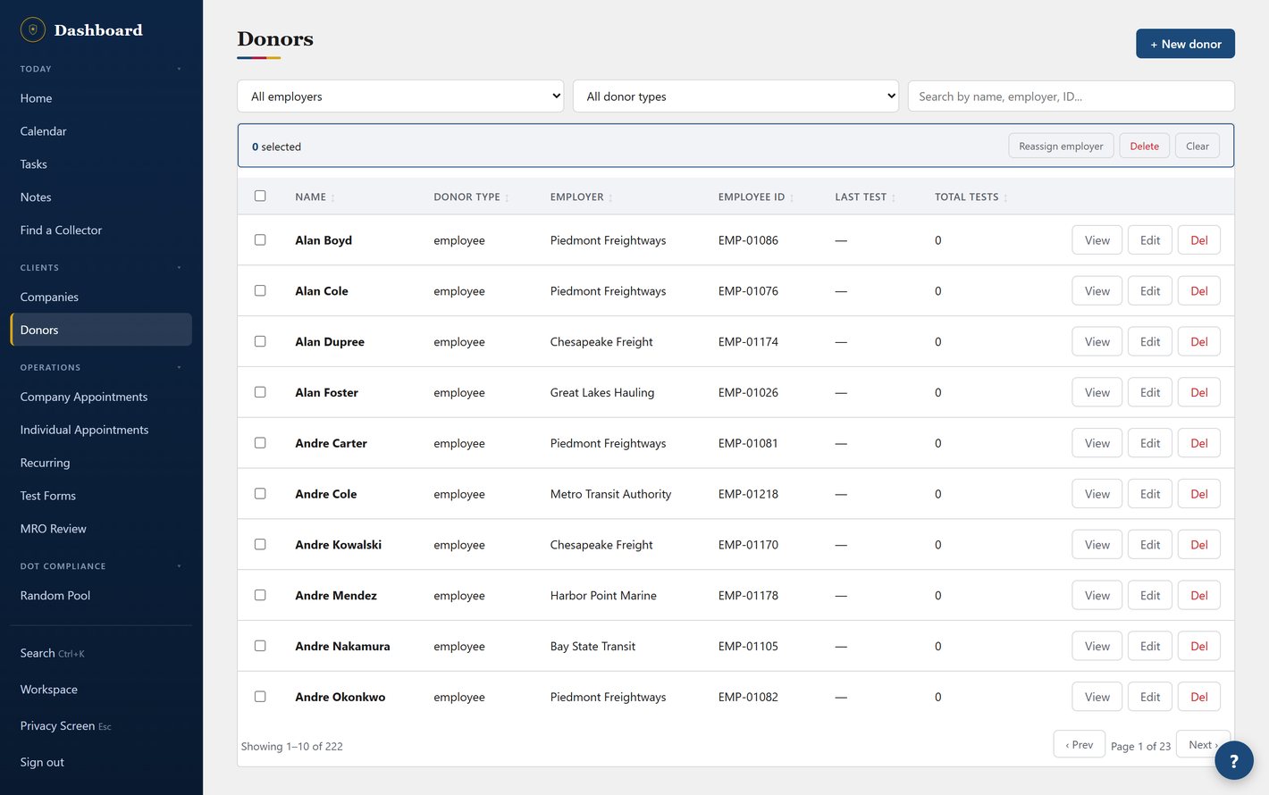Image resolution: width=1269 pixels, height=795 pixels.
Task: Focus the donor search input field
Action: (1071, 96)
